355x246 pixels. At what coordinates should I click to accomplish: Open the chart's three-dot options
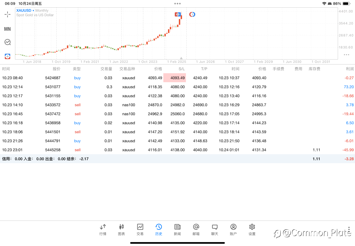pos(346,55)
